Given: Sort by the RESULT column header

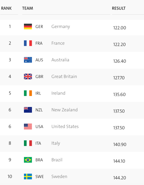Looking at the screenshot, I should click(x=119, y=8).
